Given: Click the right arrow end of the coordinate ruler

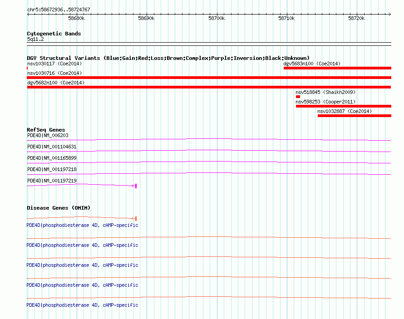Looking at the screenshot, I should click(390, 15).
